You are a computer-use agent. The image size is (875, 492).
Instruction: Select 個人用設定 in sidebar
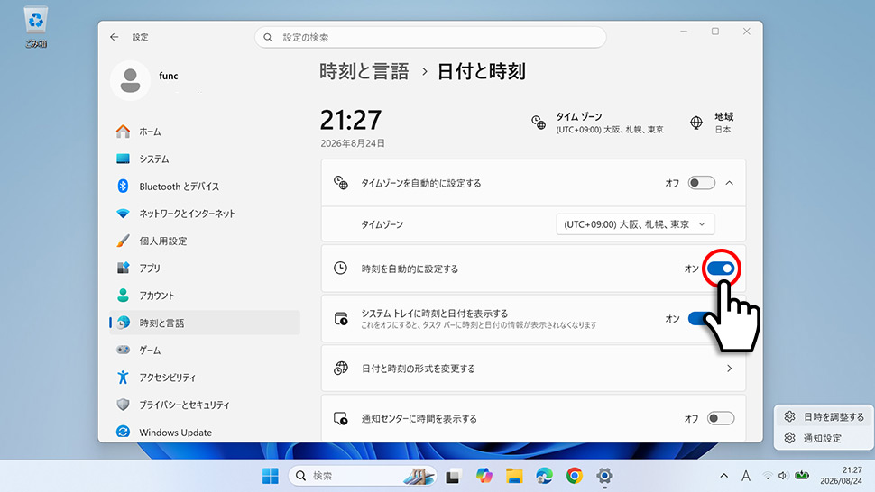204,241
